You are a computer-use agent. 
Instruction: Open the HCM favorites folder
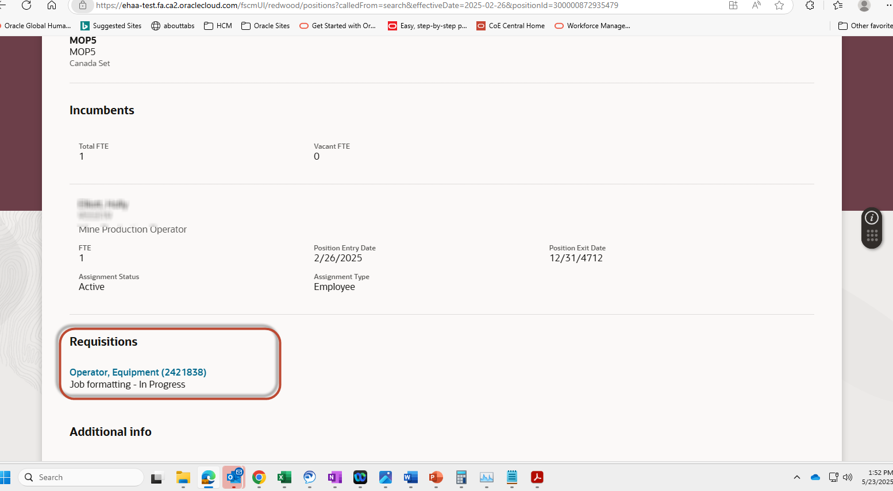(x=218, y=26)
